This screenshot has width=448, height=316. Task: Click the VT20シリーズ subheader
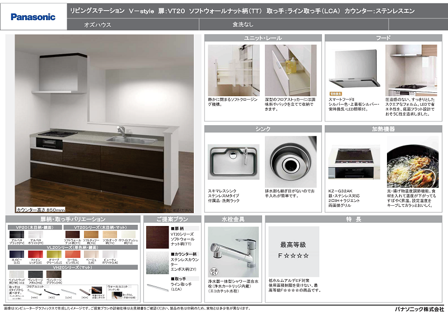pos(100,228)
